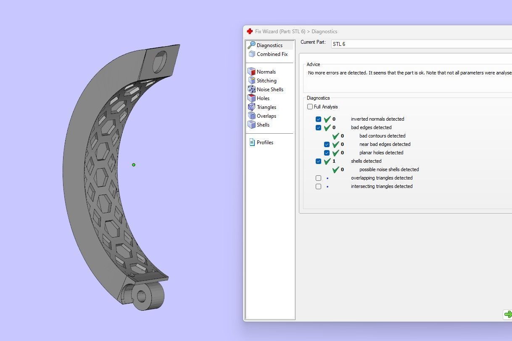The height and width of the screenshot is (341, 512).
Task: Click the Current Part field STL 6
Action: point(422,44)
